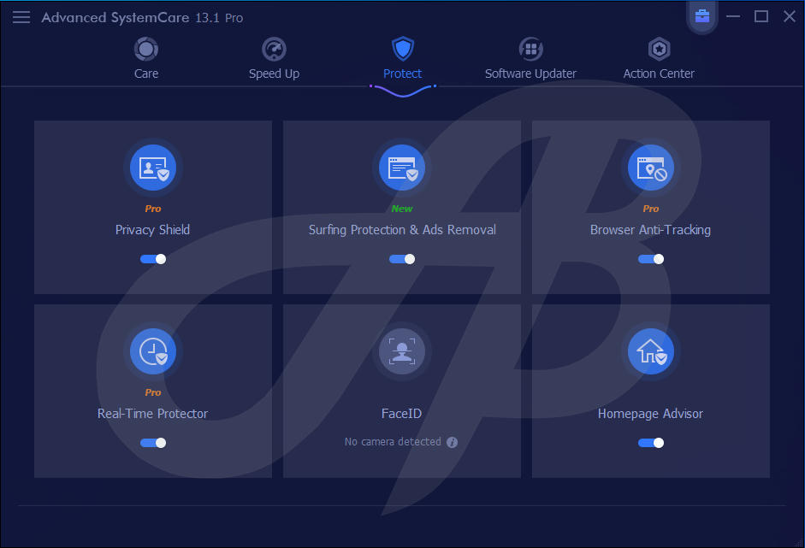This screenshot has width=805, height=548.
Task: Click the Speed Up gauge icon
Action: (x=274, y=50)
